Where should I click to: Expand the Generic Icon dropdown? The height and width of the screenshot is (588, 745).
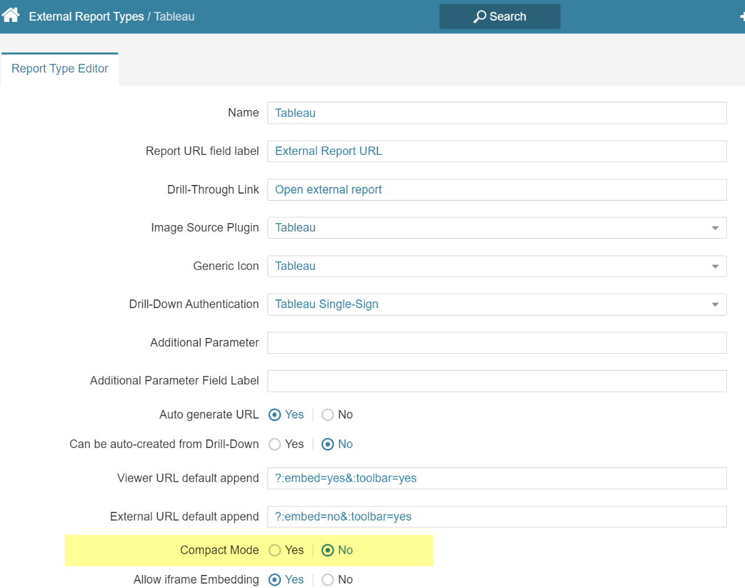coord(714,266)
